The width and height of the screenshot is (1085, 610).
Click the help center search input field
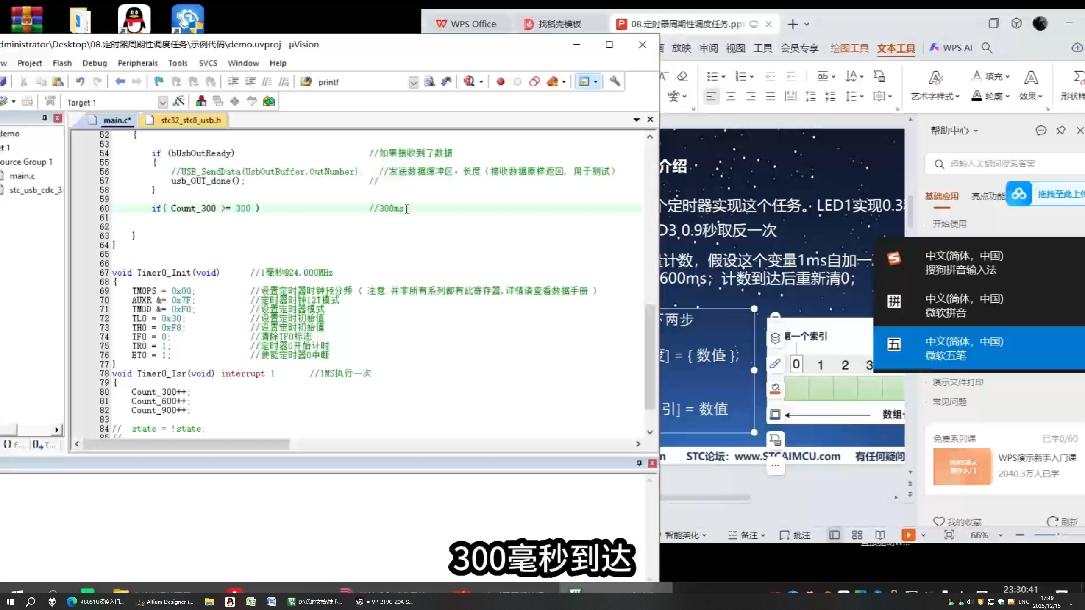[1004, 163]
